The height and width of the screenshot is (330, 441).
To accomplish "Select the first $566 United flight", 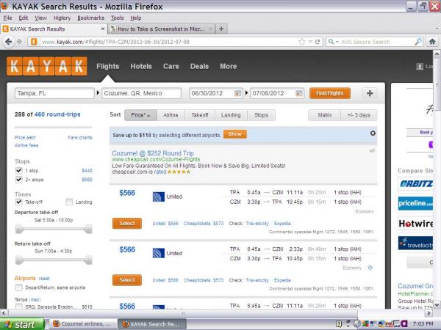I will 127,223.
